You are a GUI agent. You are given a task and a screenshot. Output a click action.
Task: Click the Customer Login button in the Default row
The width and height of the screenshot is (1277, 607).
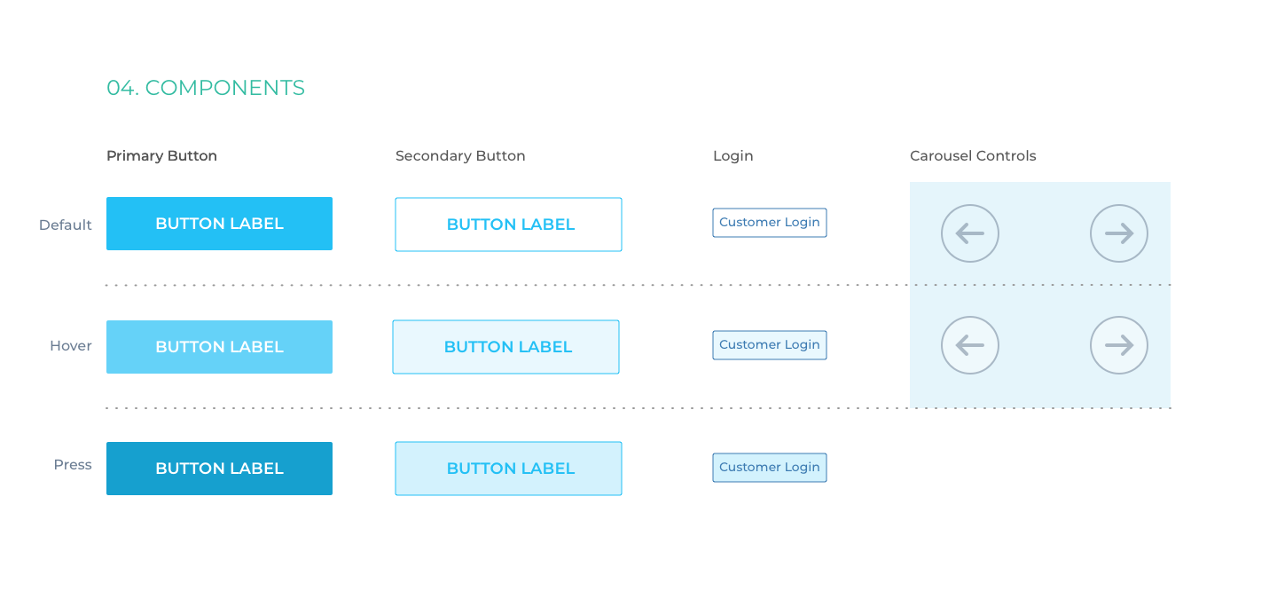770,223
